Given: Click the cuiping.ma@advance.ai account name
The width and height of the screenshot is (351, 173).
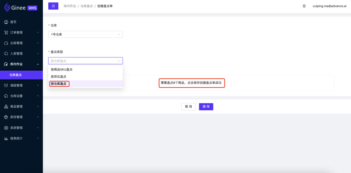Looking at the screenshot, I should 329,6.
